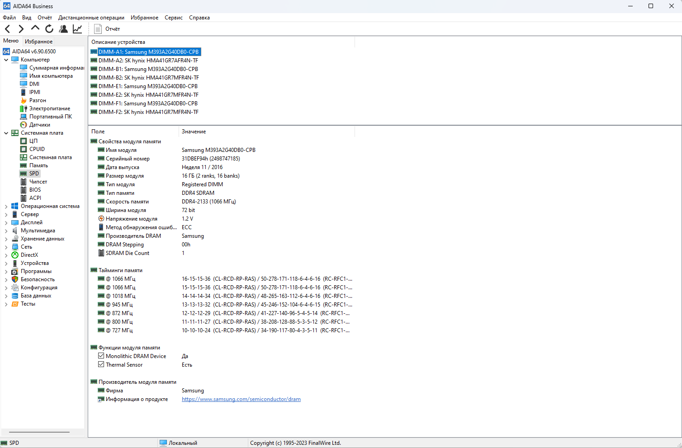Open Электропитание power management item
682x448 pixels.
(45, 108)
